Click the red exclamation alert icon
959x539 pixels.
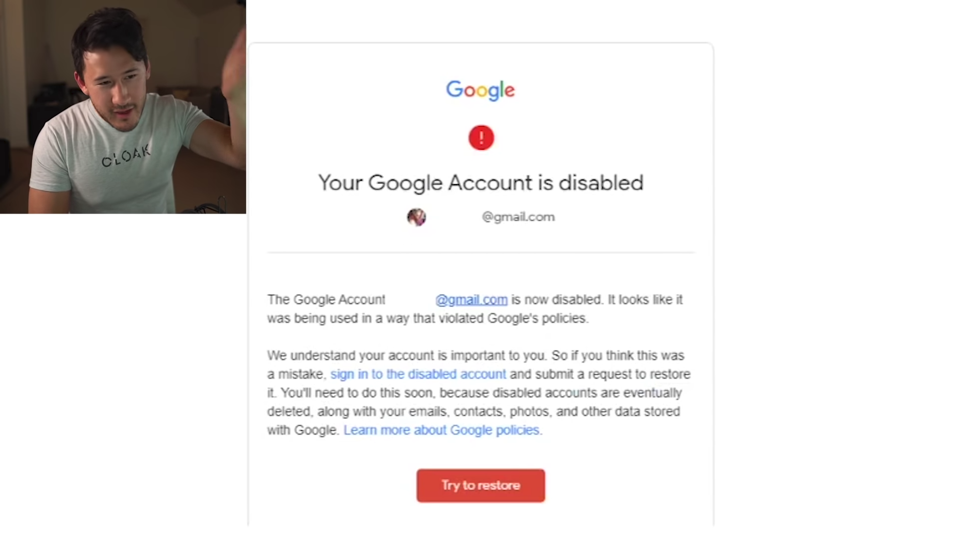481,138
